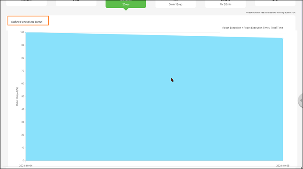The height and width of the screenshot is (169, 303).
Task: Click the 50 tick on the y-axis
Action: (x=23, y=96)
